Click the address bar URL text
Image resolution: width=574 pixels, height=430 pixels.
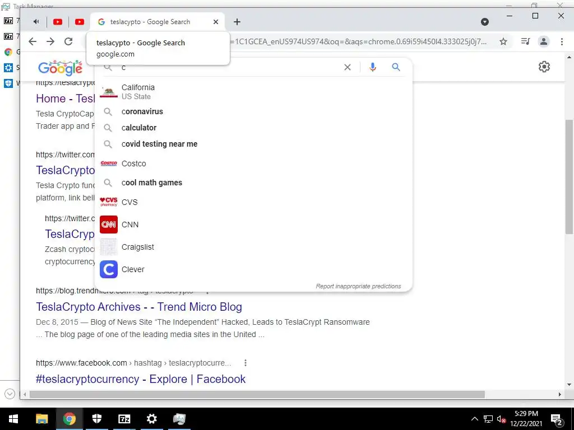click(359, 41)
